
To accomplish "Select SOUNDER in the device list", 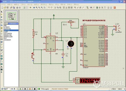I will [x=8, y=40].
